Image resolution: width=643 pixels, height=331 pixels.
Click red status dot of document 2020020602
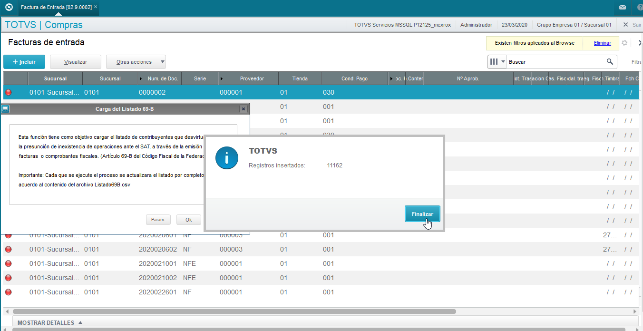tap(8, 249)
